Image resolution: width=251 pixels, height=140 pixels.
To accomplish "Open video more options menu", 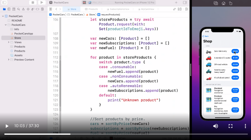I will point(245,126).
